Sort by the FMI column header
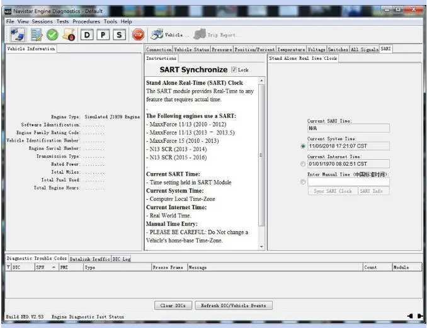This screenshot has height=328, width=427. 71,268
